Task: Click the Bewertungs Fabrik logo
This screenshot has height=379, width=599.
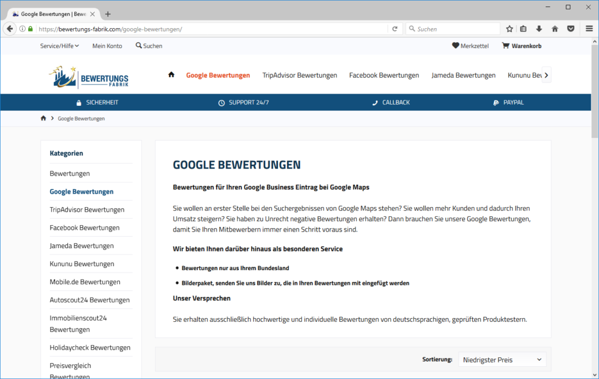Action: coord(89,77)
